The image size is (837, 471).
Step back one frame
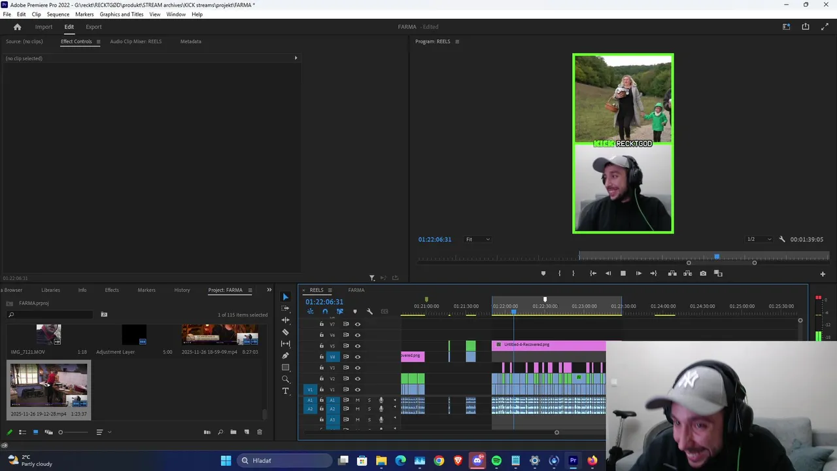608,273
